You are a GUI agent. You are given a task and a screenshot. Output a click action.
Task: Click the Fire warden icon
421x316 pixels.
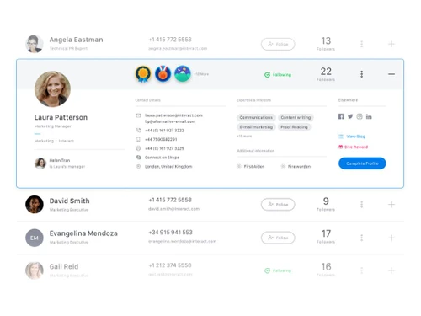click(x=283, y=166)
